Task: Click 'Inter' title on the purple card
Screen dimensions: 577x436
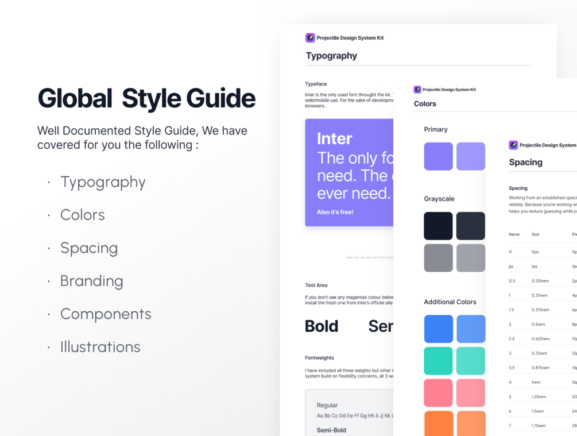Action: (335, 139)
